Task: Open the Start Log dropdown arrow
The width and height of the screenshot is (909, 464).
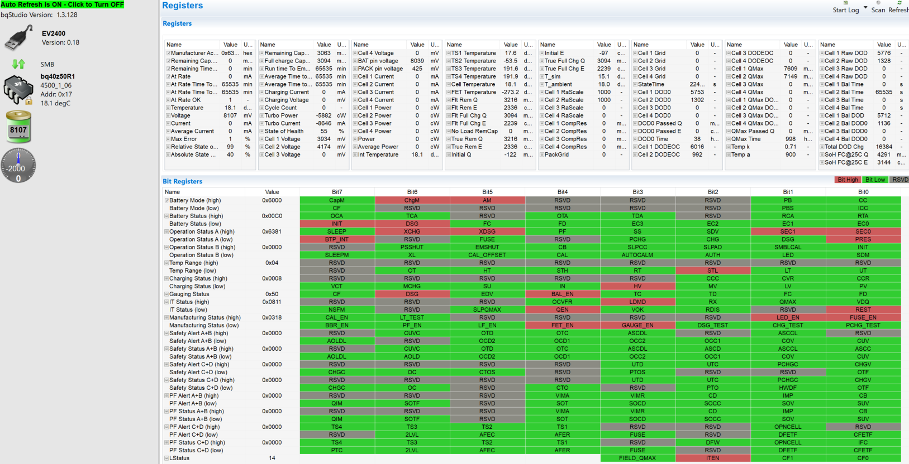Action: (865, 8)
